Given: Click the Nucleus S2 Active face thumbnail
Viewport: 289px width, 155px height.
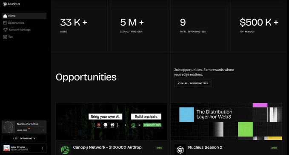Looking at the screenshot, I should point(8,127).
